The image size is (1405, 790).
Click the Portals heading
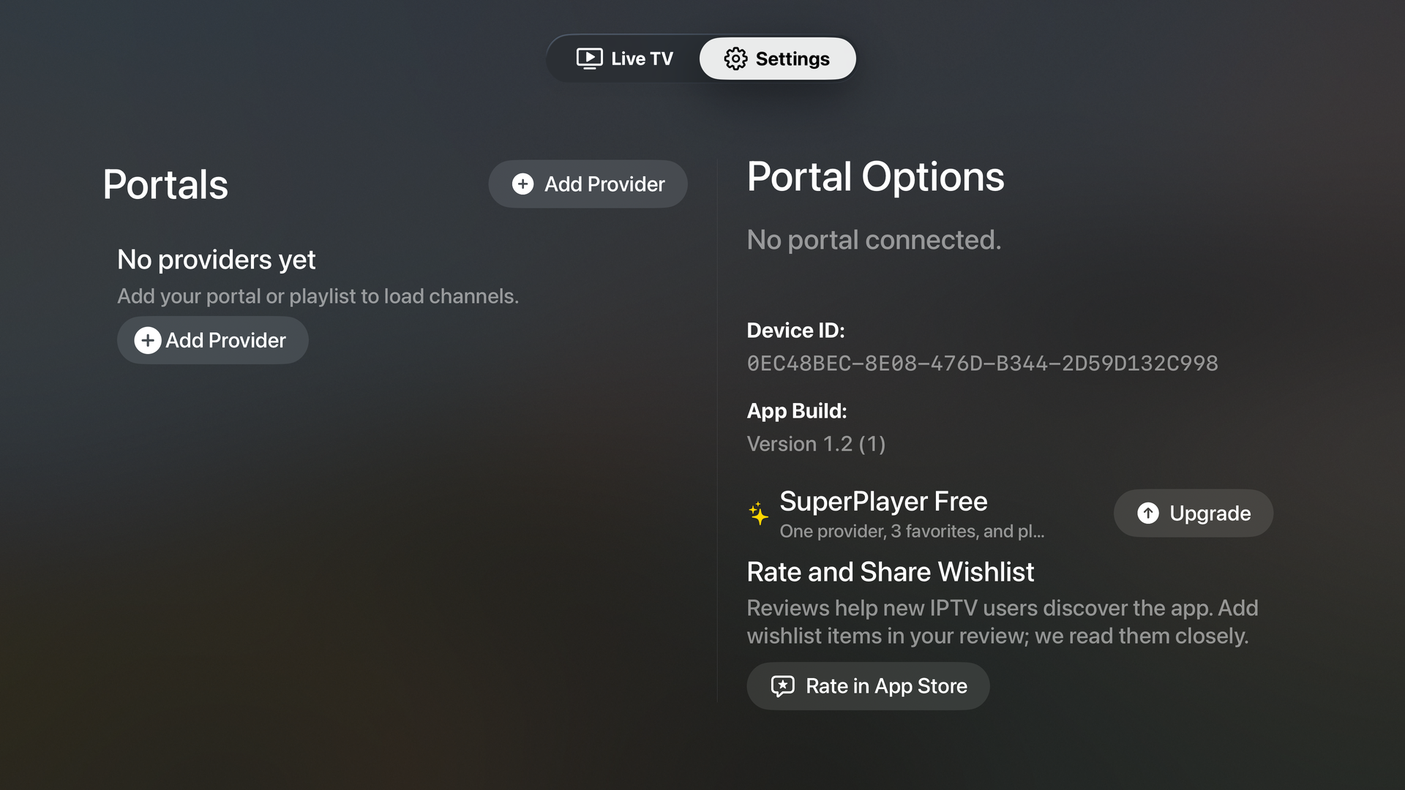(x=165, y=184)
